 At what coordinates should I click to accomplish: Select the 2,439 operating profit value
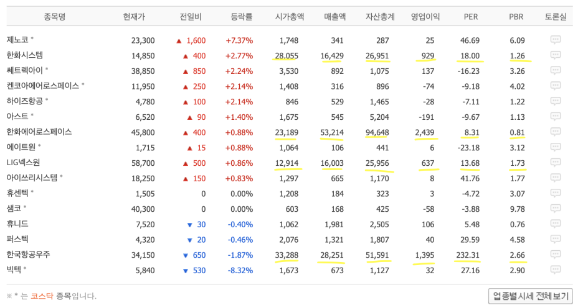425,132
